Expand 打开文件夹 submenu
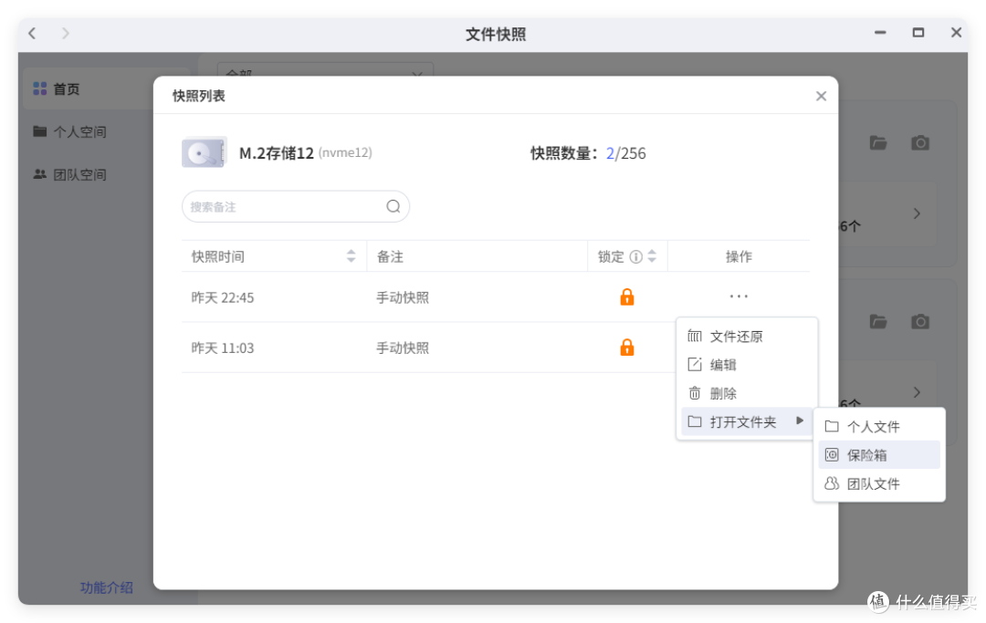This screenshot has height=623, width=986. [747, 422]
